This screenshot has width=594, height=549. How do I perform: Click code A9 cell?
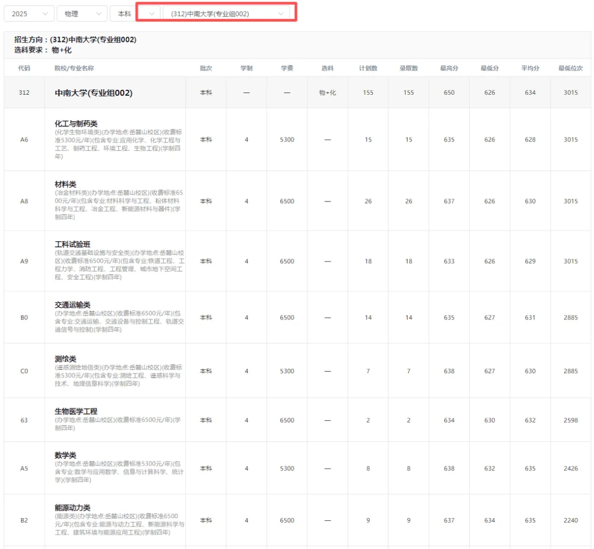[x=24, y=261]
